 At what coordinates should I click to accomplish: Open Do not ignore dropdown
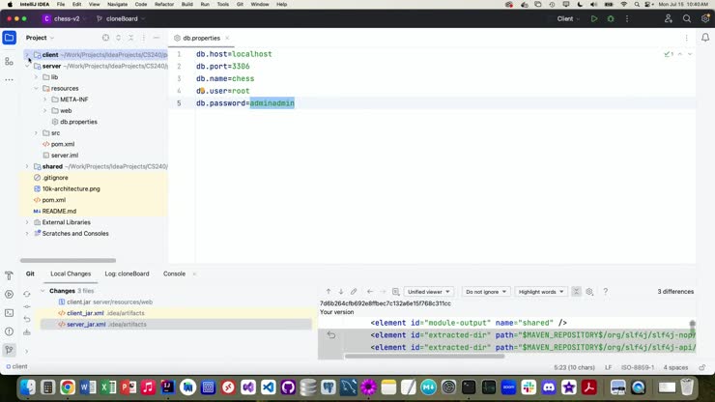coord(486,292)
